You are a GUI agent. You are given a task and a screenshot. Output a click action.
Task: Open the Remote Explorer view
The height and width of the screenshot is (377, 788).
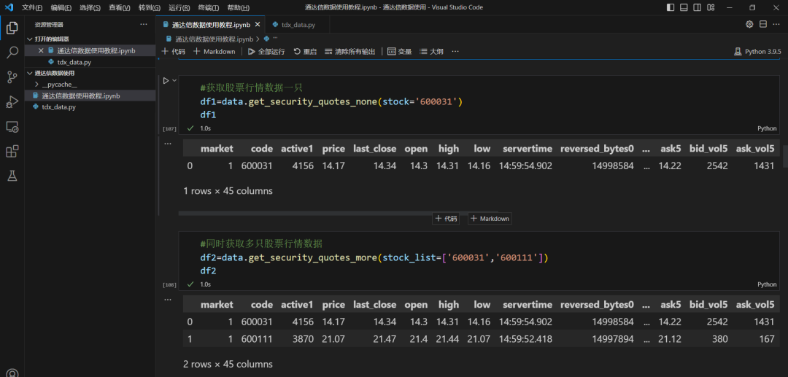[x=12, y=126]
